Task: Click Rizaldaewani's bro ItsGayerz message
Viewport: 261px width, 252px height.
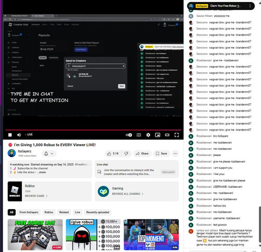Action: coord(221,136)
